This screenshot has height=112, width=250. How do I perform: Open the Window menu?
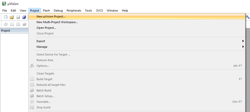pyautogui.click(x=112, y=11)
